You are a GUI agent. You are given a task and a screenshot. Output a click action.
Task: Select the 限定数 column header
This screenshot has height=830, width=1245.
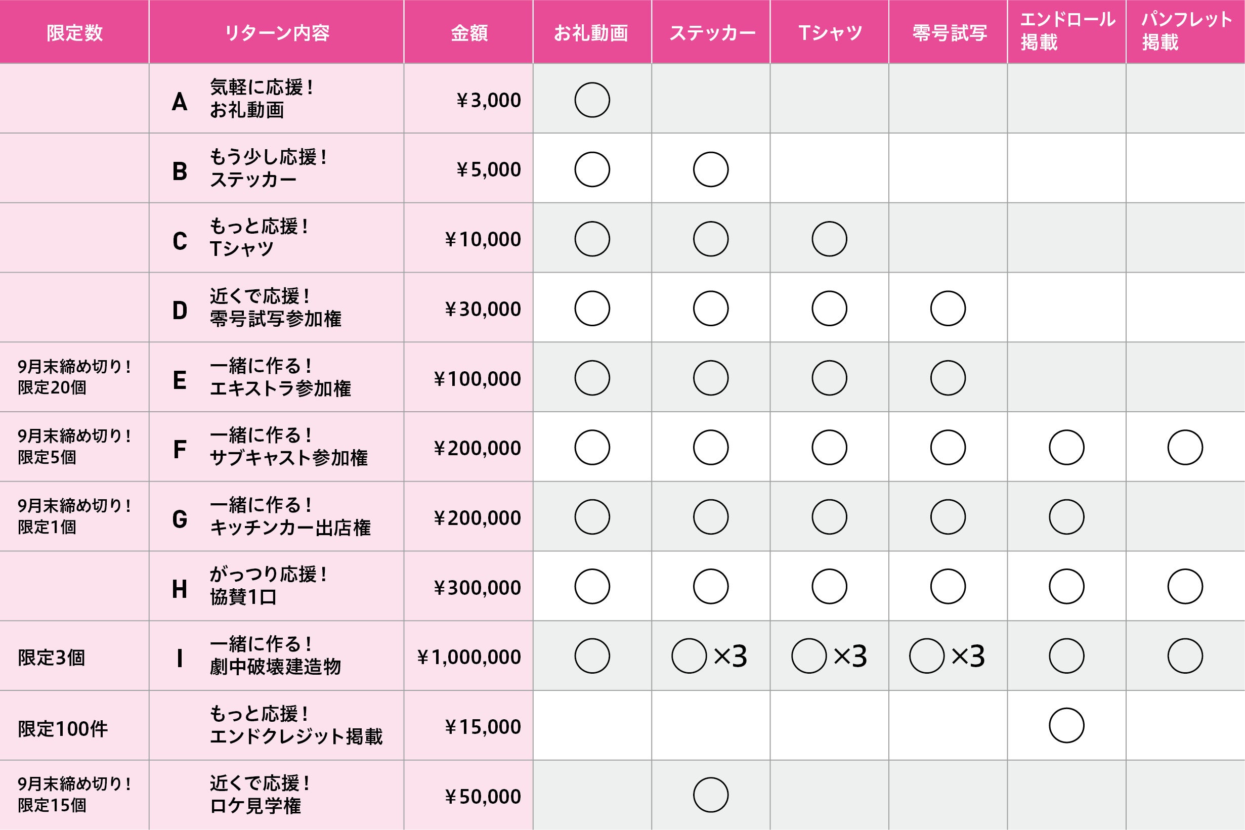tap(74, 33)
